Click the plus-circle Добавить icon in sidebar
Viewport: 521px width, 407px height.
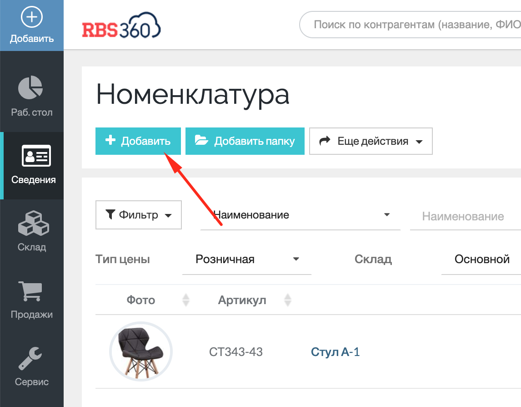click(x=32, y=19)
